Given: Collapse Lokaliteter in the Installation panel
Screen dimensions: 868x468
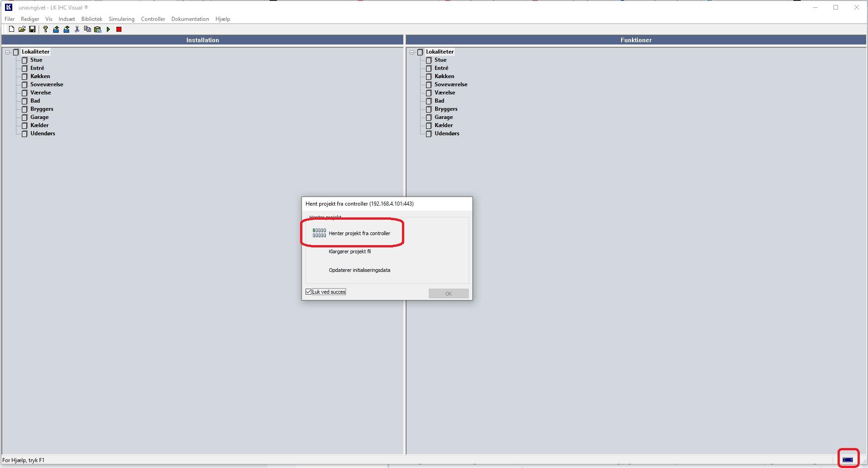Looking at the screenshot, I should (x=8, y=52).
